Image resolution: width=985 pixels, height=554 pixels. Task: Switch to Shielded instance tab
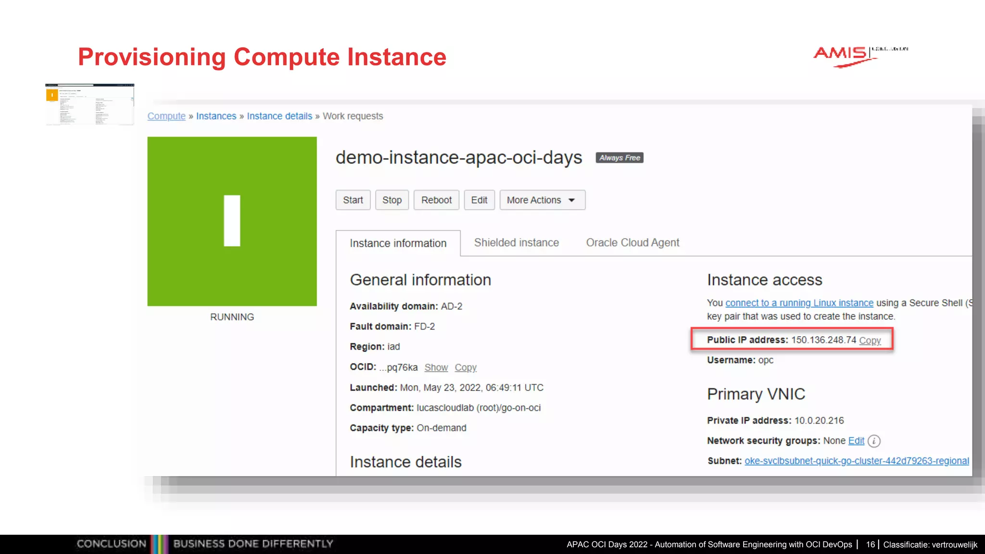517,242
